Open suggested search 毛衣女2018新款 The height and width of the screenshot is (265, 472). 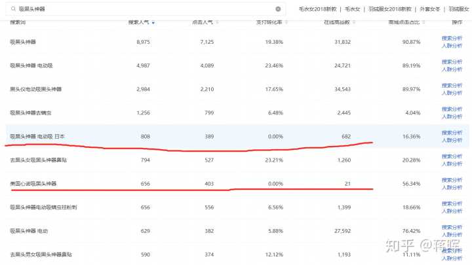(x=317, y=9)
